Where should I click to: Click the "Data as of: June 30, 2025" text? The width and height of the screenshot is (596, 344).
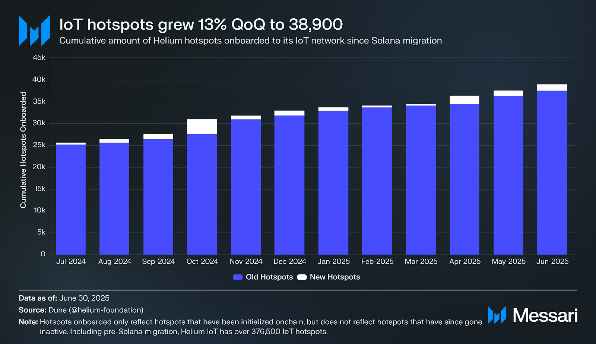[64, 298]
